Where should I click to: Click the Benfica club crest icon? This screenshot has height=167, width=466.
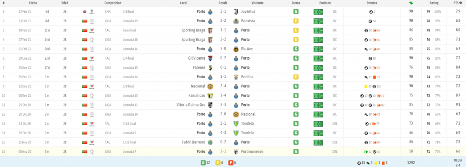(236, 77)
